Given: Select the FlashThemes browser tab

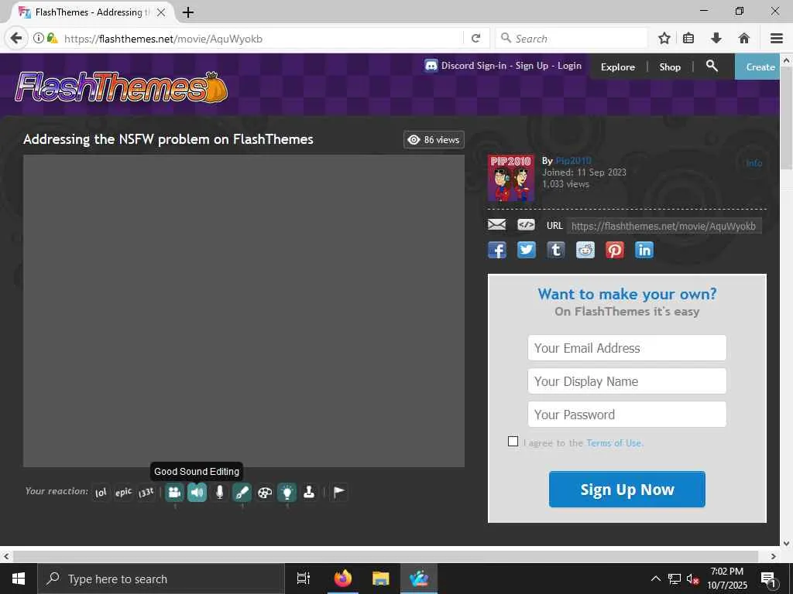Looking at the screenshot, I should [x=91, y=12].
